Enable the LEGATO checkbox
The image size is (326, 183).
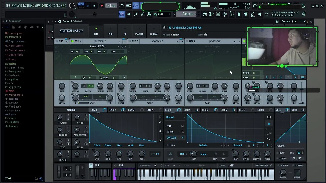[277, 158]
